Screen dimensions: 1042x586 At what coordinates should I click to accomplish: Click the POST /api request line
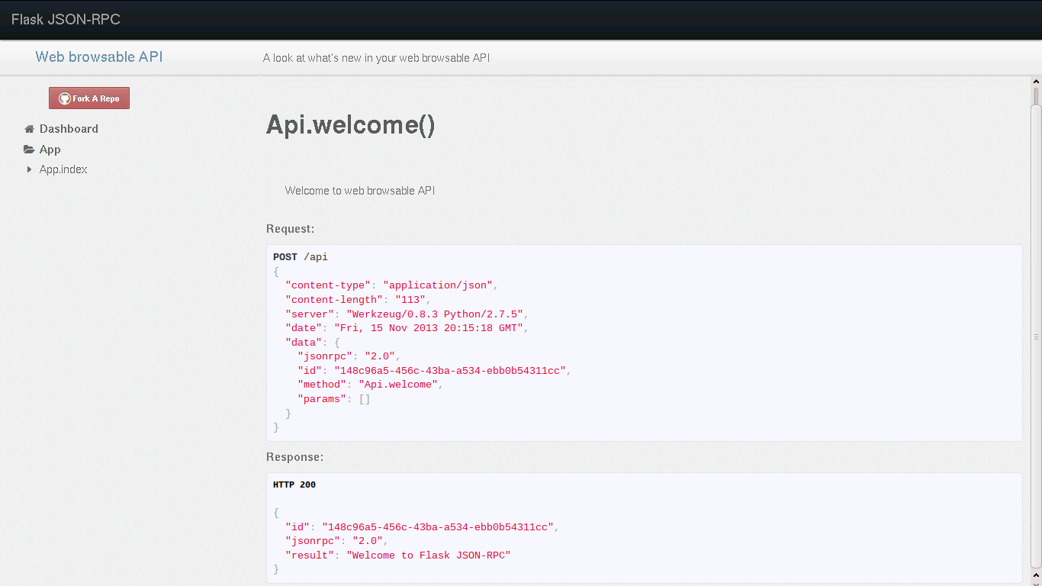301,257
